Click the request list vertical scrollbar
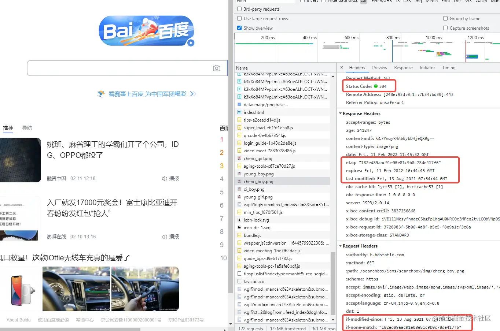 [x=333, y=283]
